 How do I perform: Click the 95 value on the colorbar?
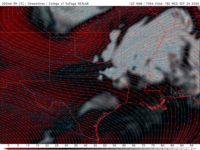point(191,145)
